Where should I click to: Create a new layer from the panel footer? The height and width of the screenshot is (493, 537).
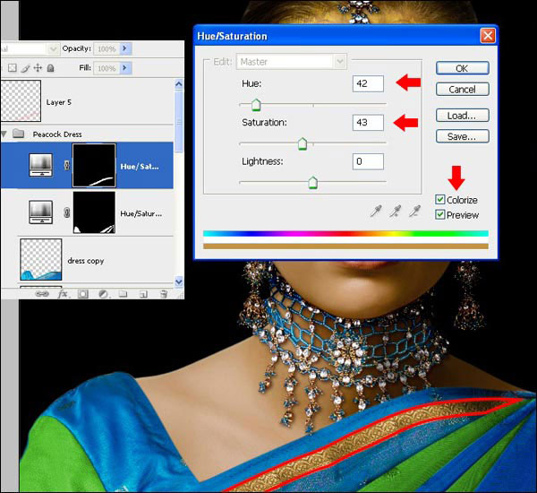tap(143, 294)
